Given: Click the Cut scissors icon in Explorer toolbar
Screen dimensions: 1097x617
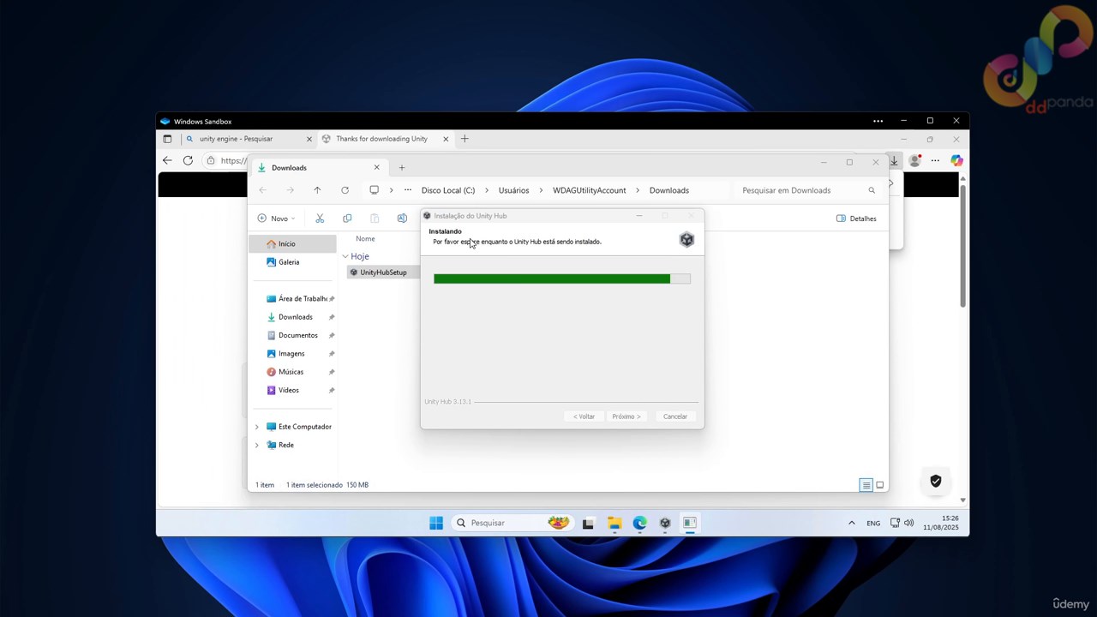Looking at the screenshot, I should coord(320,219).
